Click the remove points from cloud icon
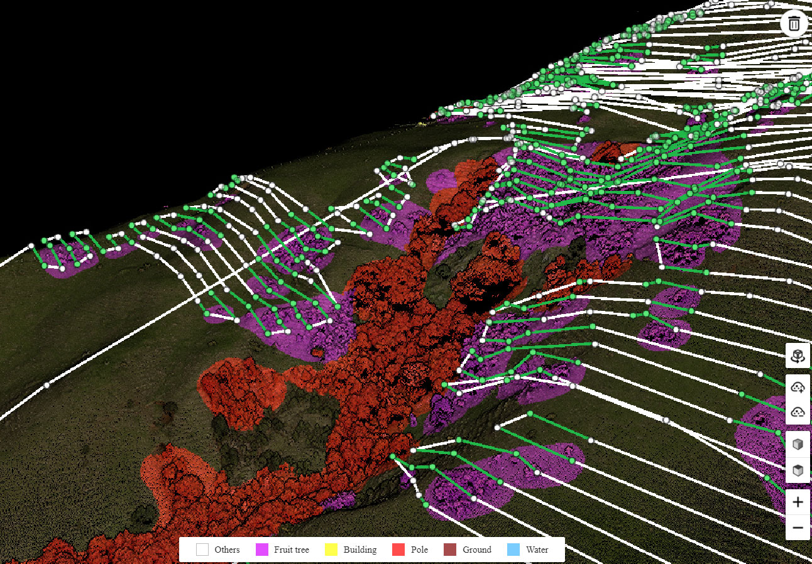The image size is (812, 564). (x=797, y=412)
